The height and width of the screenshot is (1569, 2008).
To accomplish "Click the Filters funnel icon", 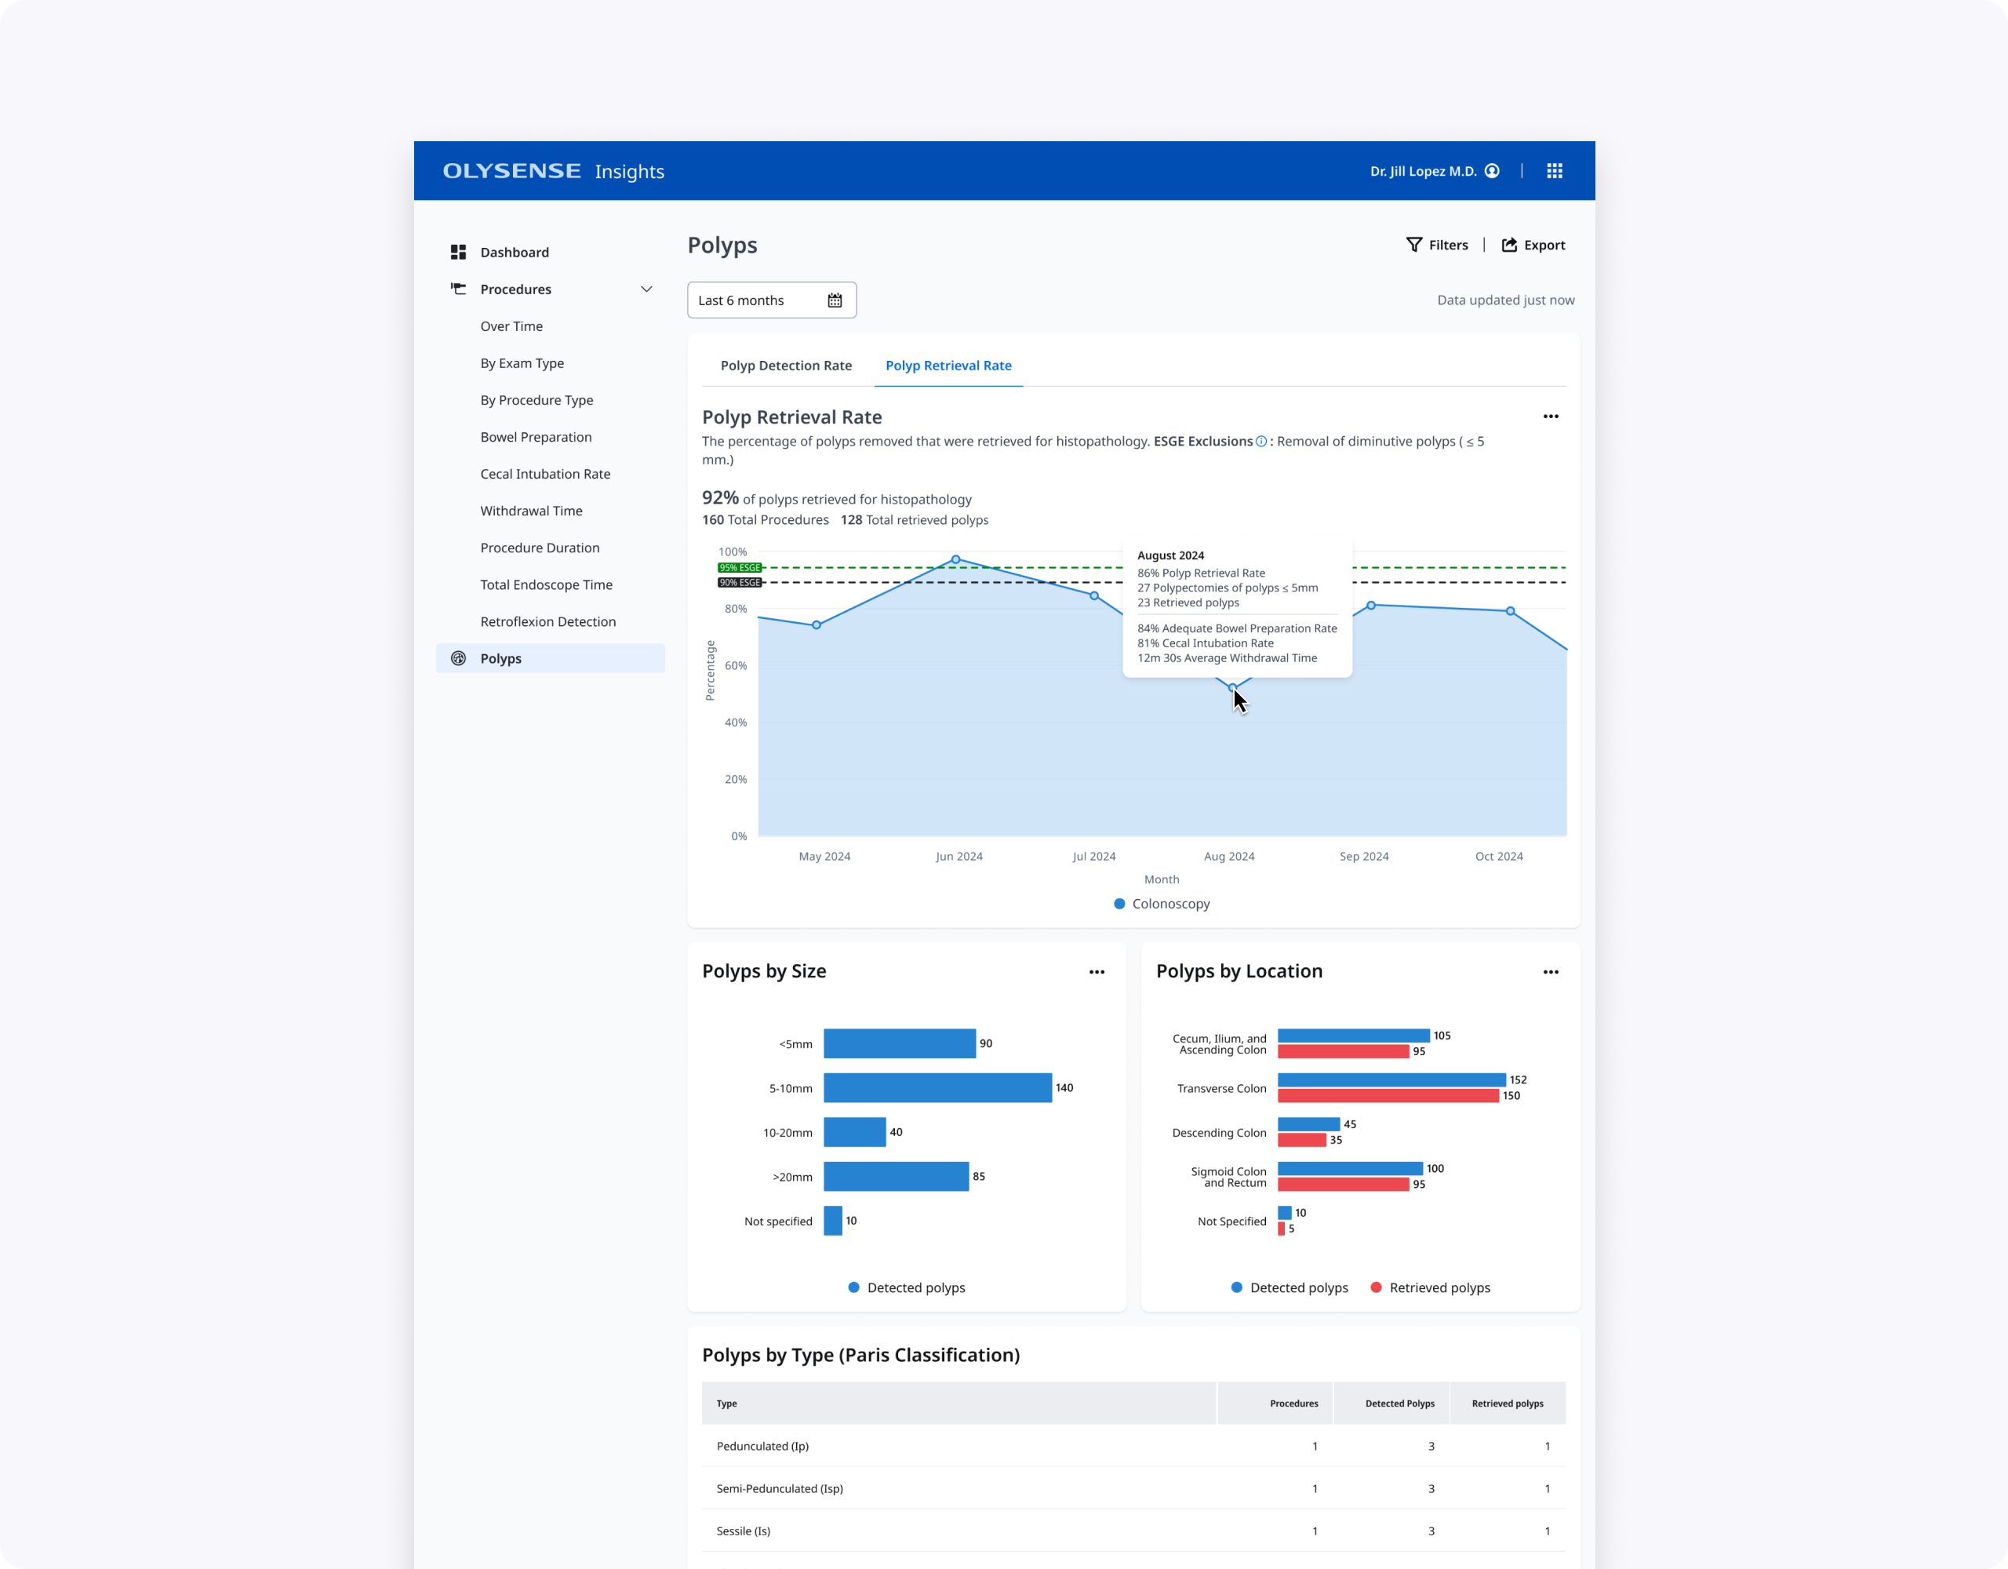I will pos(1414,245).
